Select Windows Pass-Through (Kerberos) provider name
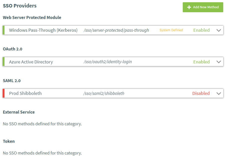 [x=43, y=30]
